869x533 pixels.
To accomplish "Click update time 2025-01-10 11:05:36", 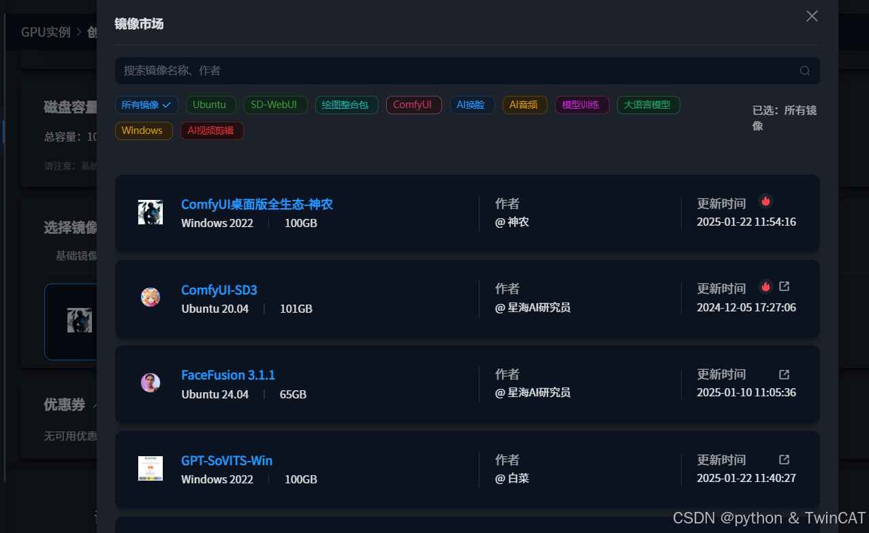I will point(746,393).
